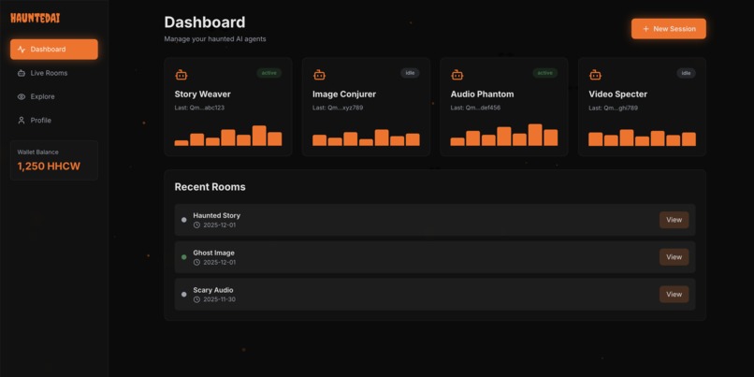This screenshot has height=377, width=754.
Task: Click the Last: Qm...def456 hash text
Action: tap(475, 108)
